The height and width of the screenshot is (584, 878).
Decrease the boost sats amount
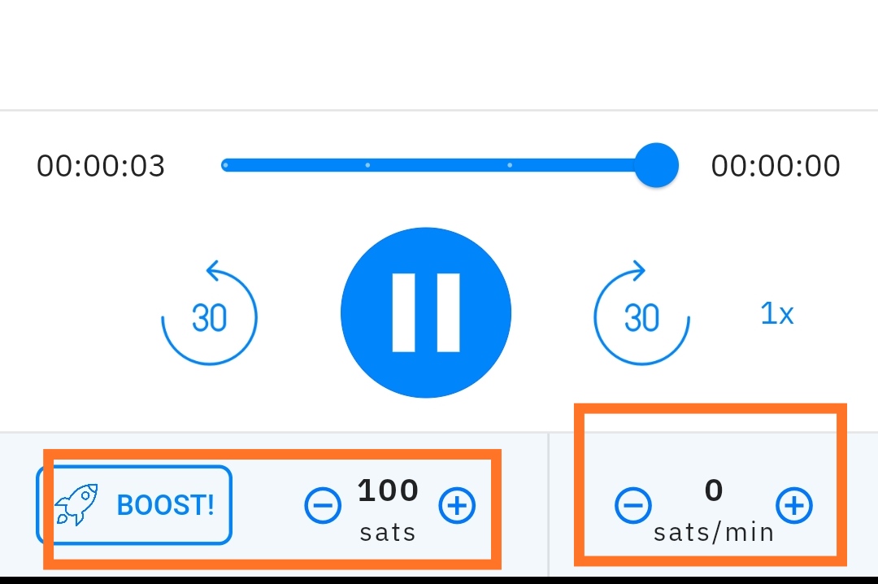point(323,506)
